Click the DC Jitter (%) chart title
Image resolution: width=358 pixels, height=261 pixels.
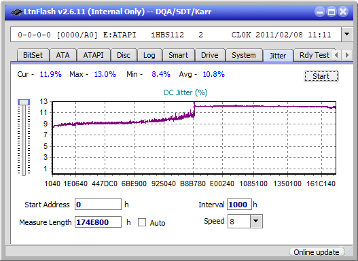[x=185, y=92]
